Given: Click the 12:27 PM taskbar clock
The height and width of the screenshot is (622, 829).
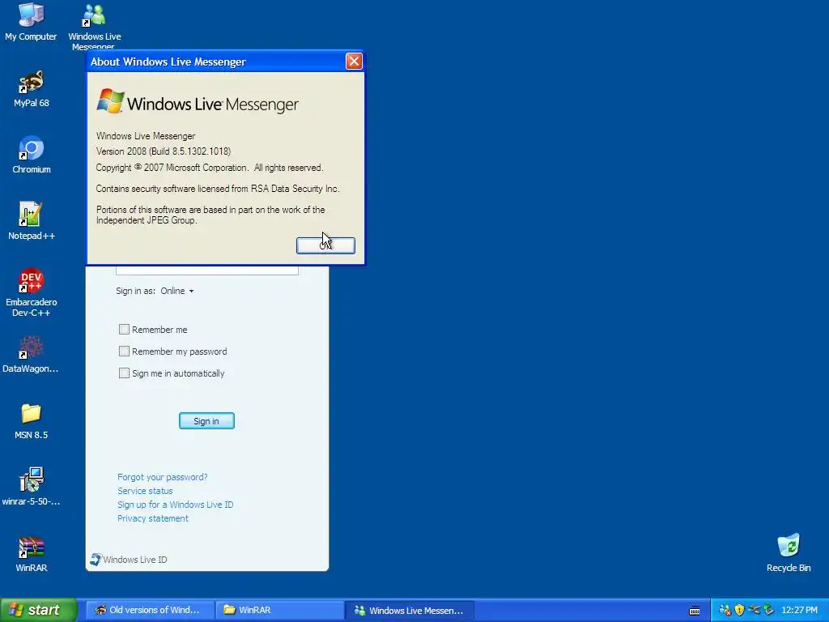Looking at the screenshot, I should tap(799, 611).
